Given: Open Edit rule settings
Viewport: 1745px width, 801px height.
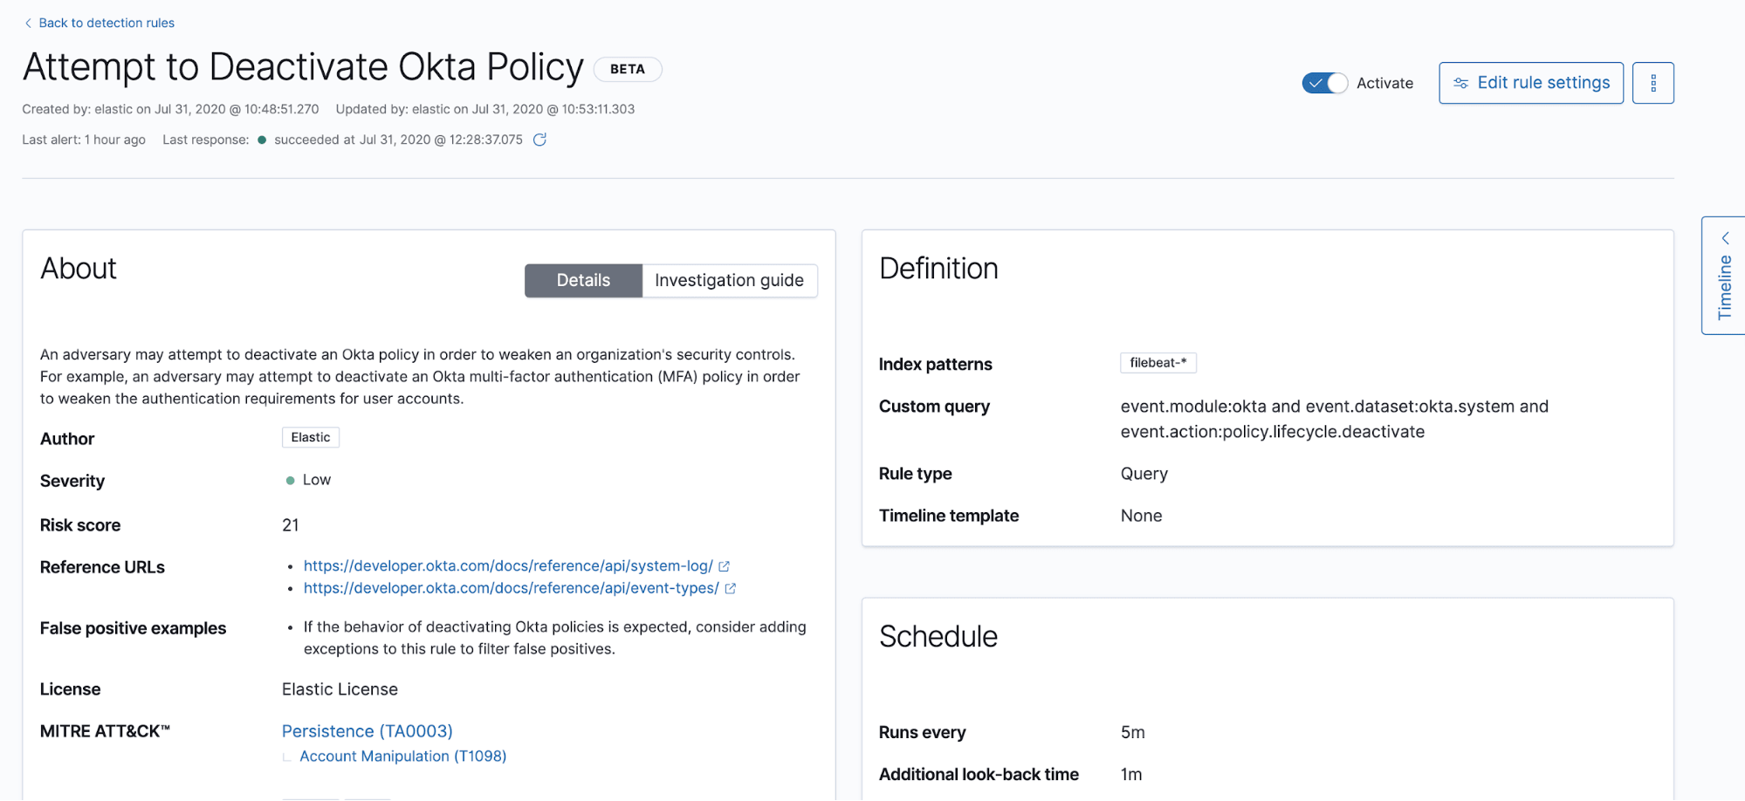Looking at the screenshot, I should click(x=1530, y=83).
